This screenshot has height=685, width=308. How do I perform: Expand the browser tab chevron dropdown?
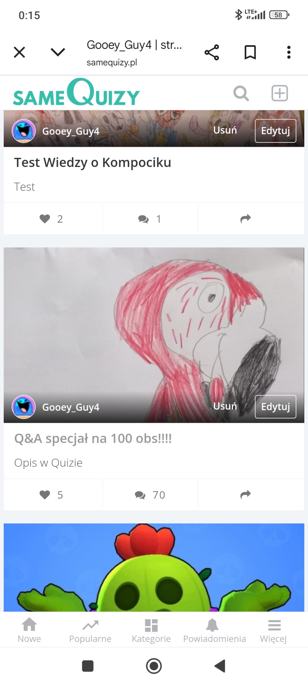[x=58, y=52]
